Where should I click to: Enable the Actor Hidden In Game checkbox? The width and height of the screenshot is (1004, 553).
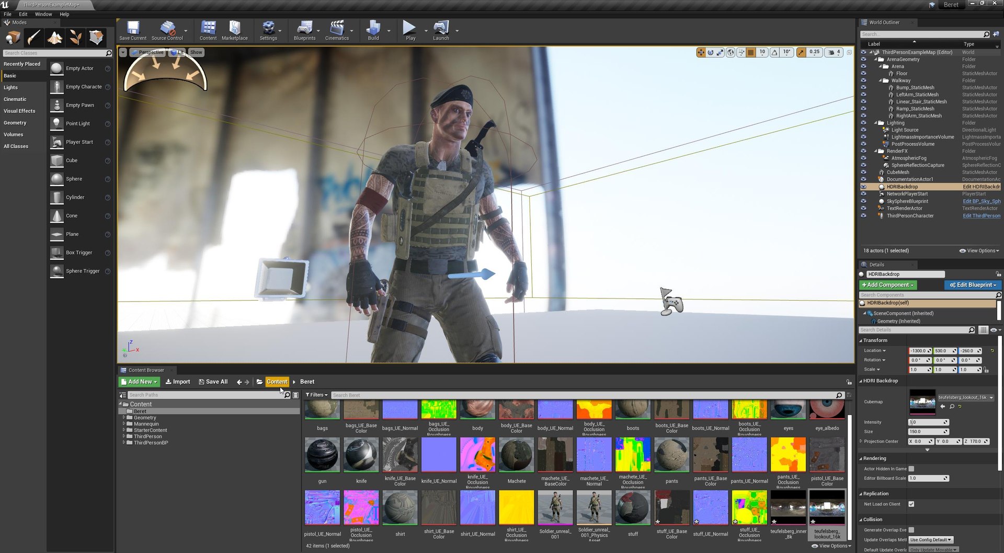point(911,469)
